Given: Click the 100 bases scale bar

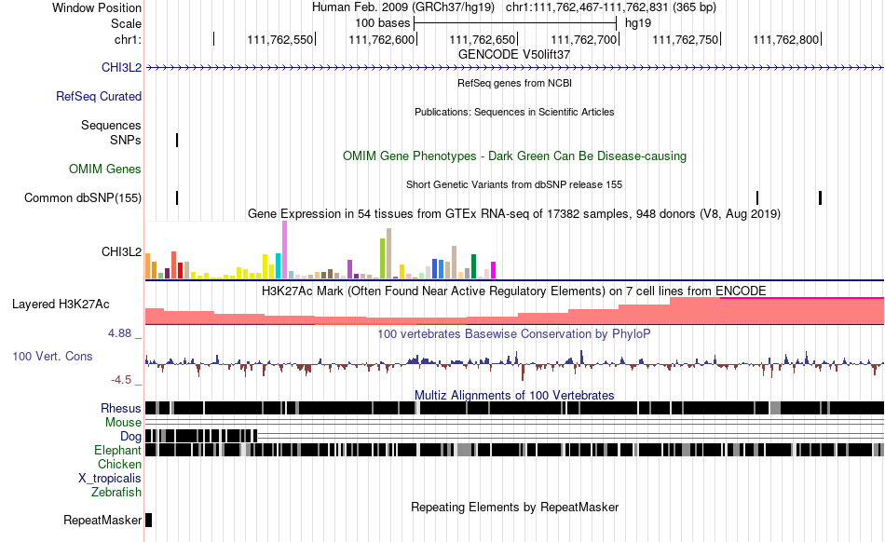Looking at the screenshot, I should pos(515,23).
